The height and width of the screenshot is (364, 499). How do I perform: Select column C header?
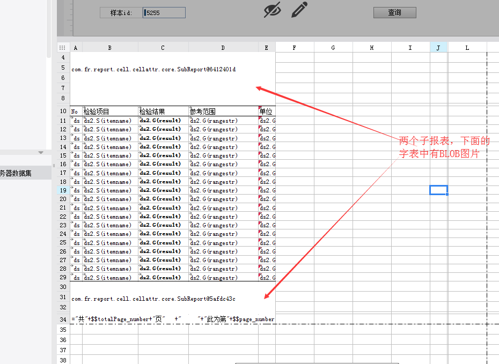(x=163, y=48)
